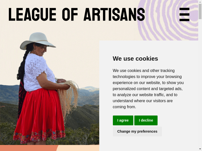
Task: Click the light peach banner strip
Action: coord(78,148)
